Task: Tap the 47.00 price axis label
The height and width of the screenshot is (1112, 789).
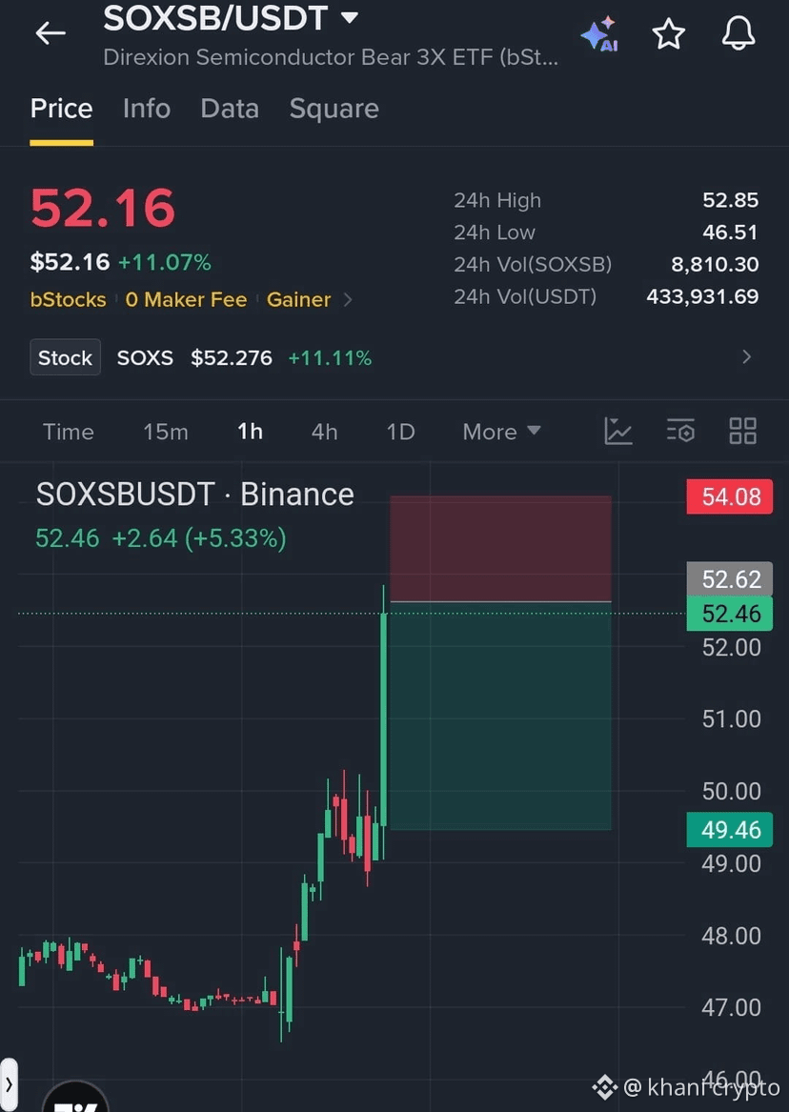Action: point(731,1007)
